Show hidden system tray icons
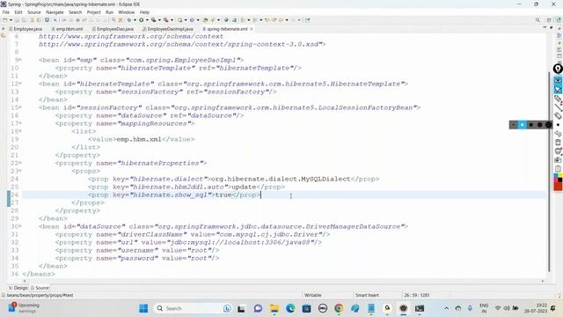 pos(446,308)
